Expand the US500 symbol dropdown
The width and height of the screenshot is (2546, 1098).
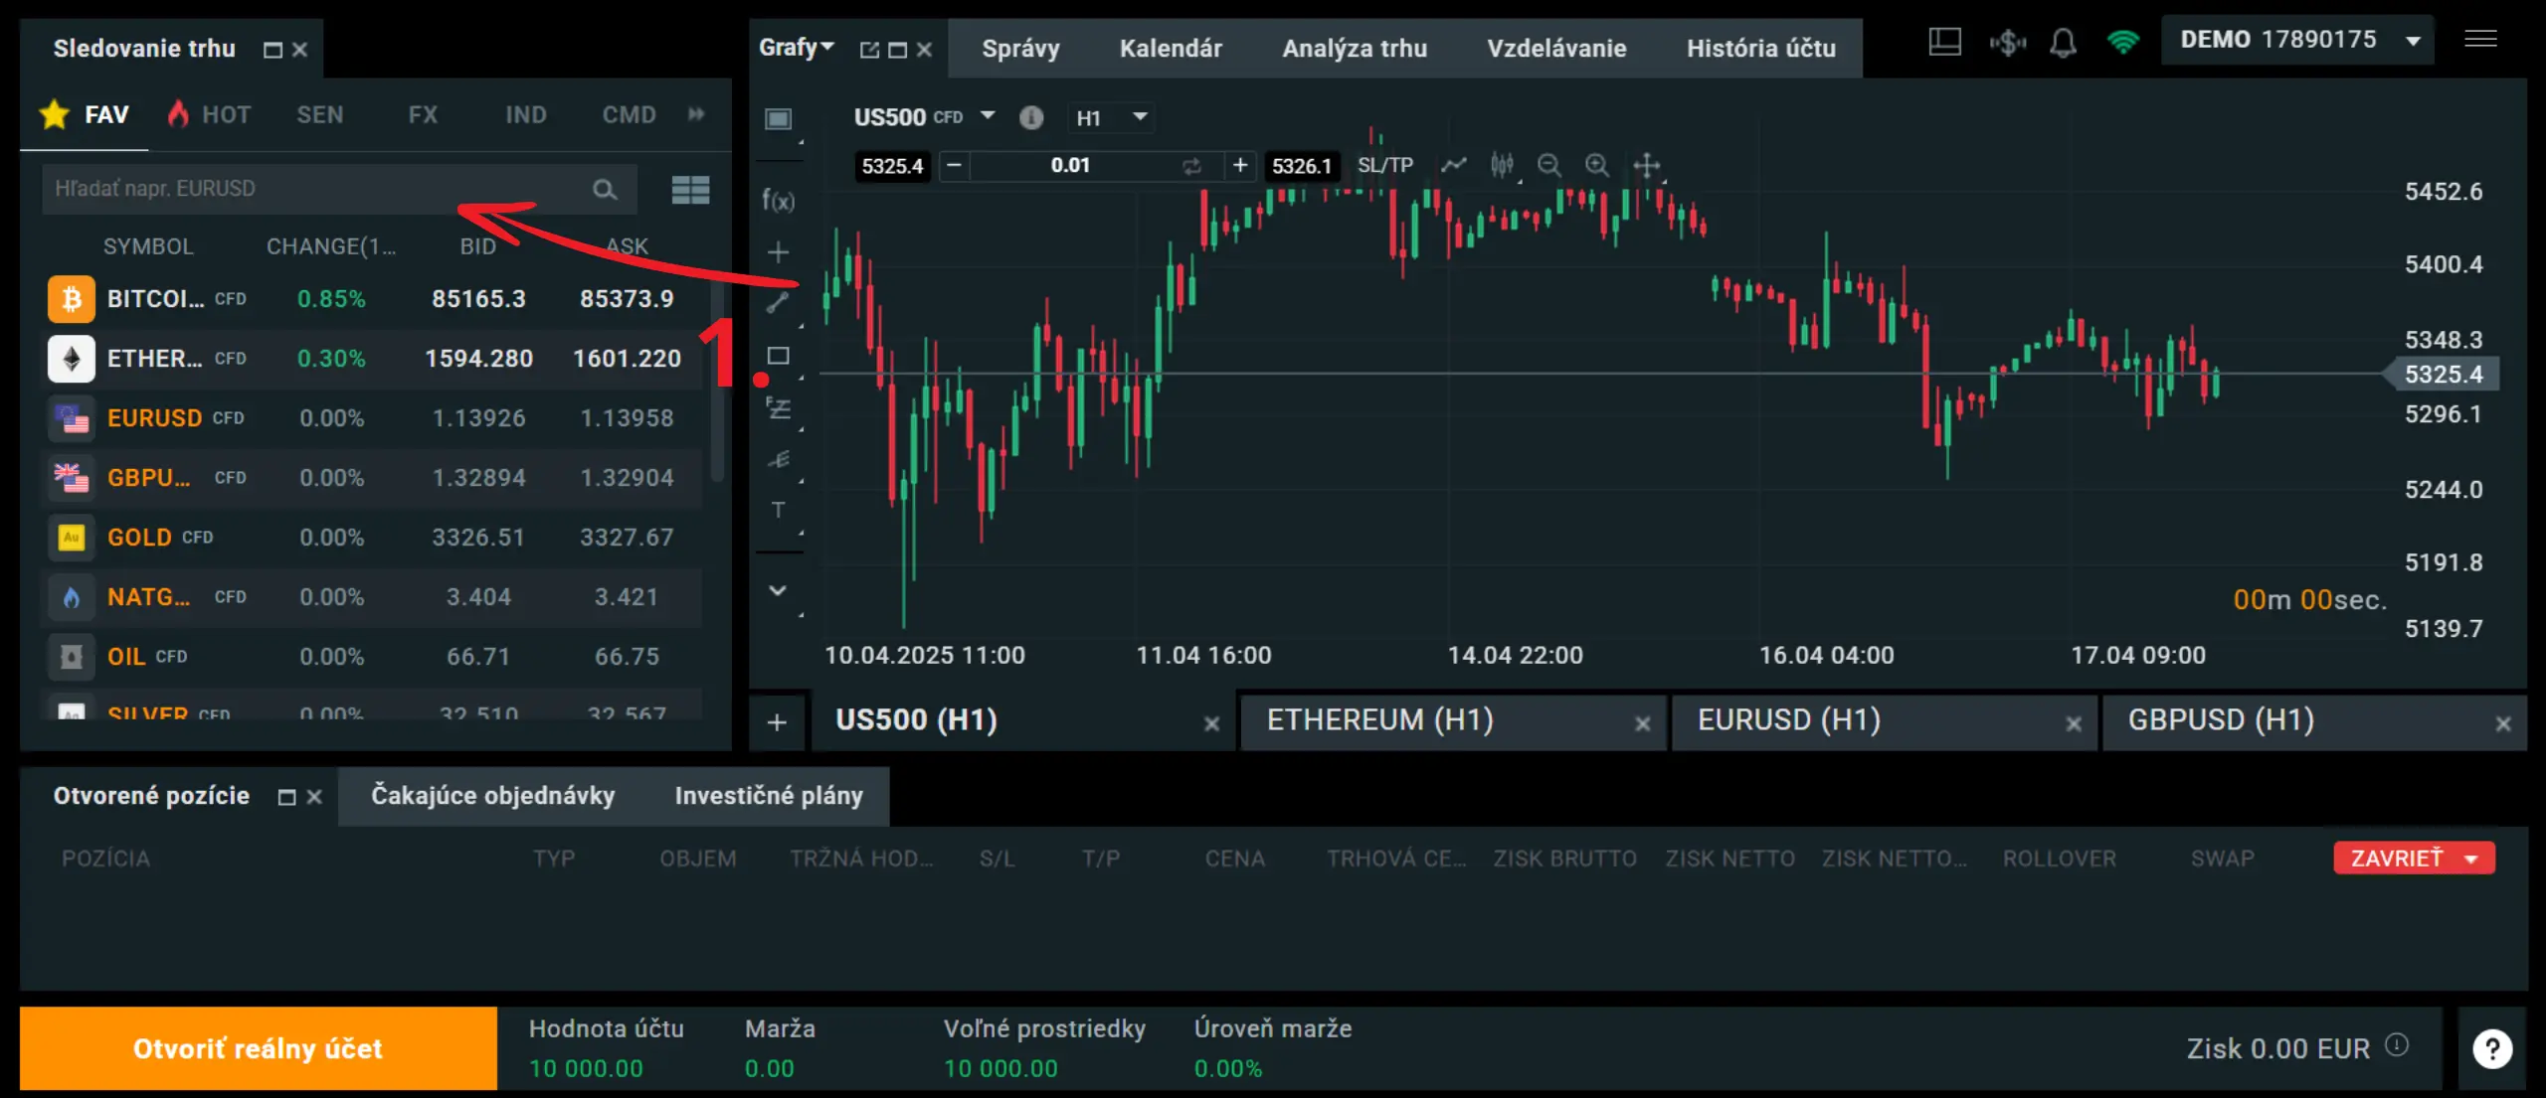point(988,116)
